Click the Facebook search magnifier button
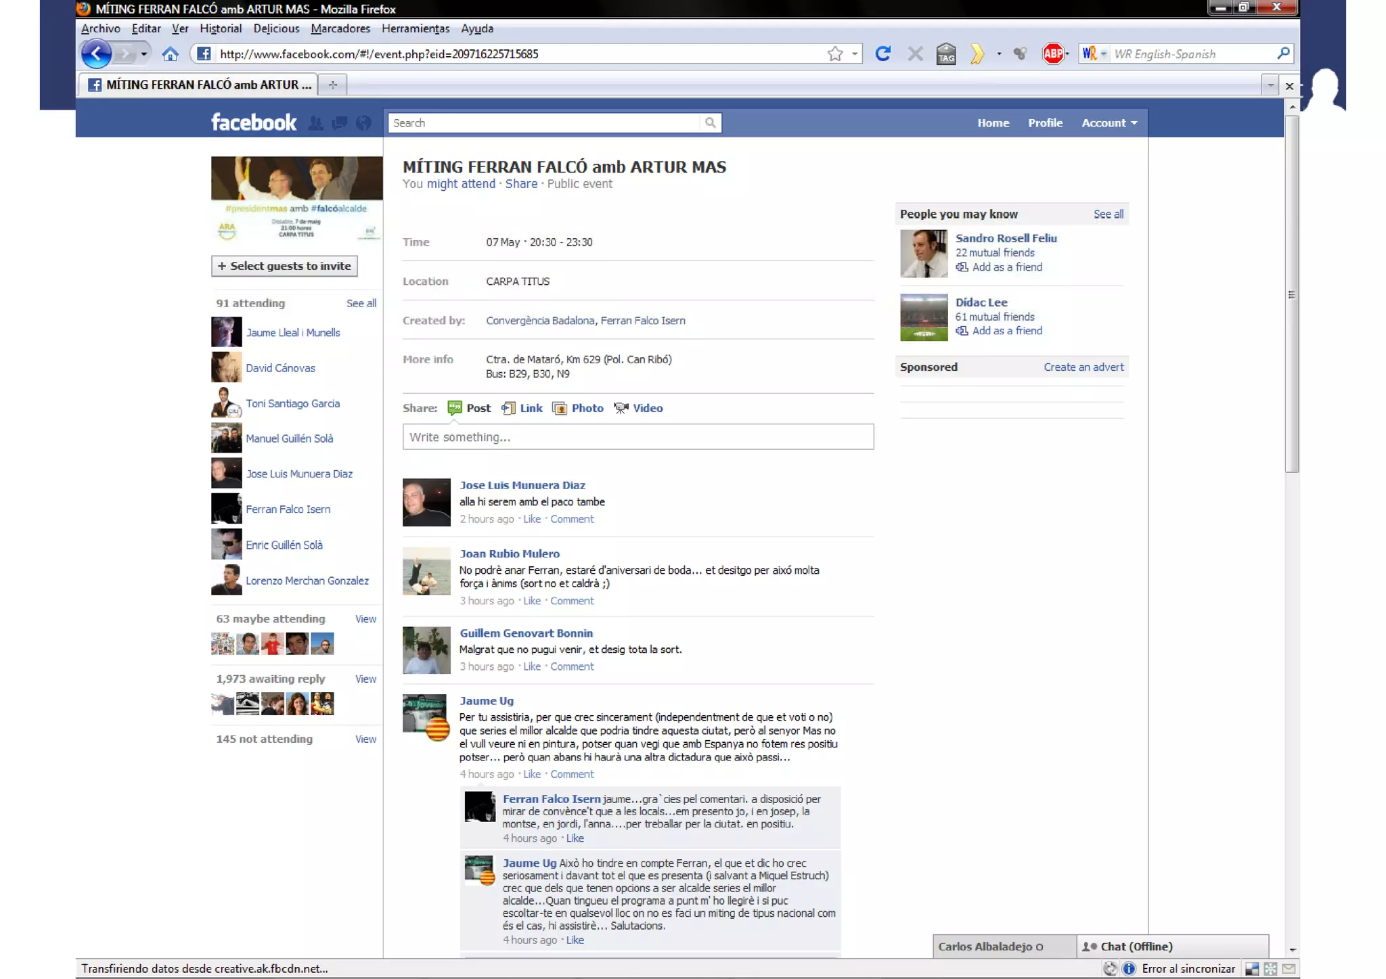Image resolution: width=1386 pixels, height=979 pixels. pyautogui.click(x=710, y=122)
